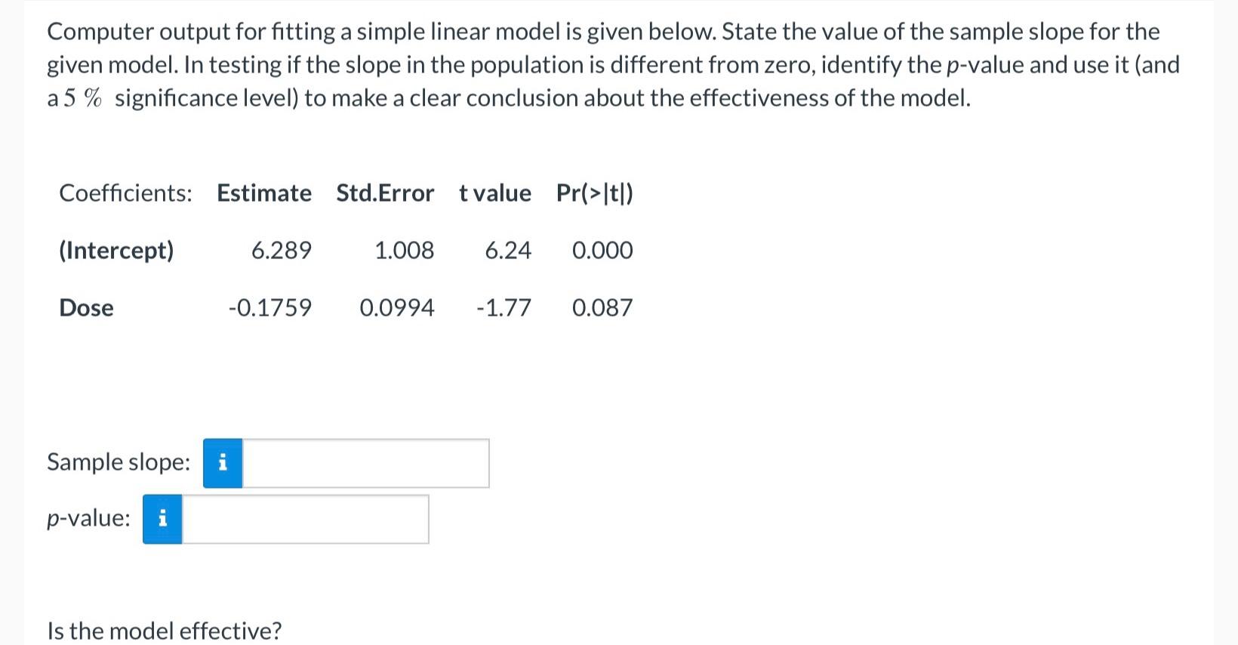Click the Pr(>|t|) column header
The height and width of the screenshot is (645, 1238).
point(594,193)
